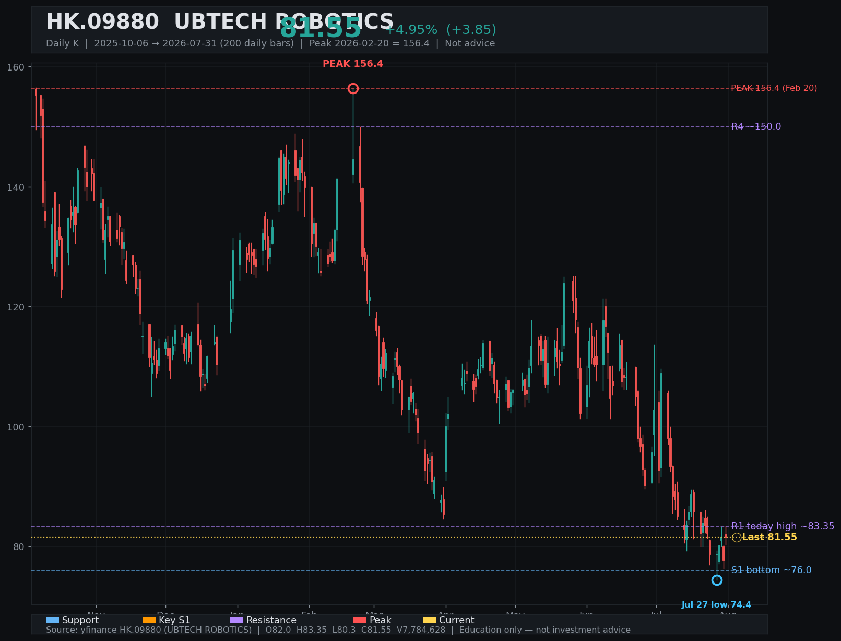Viewport: 841px width, 641px height.
Task: Click 'Peak 2026-02-20 = 156.4' in subtitle
Action: tap(369, 43)
